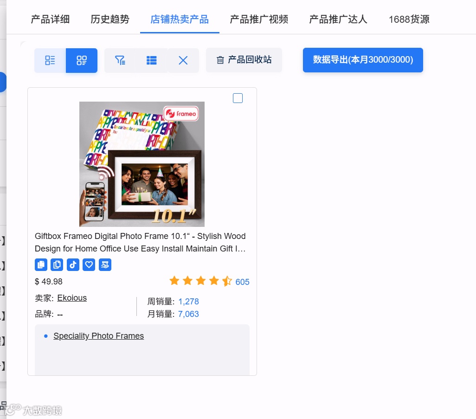
Task: Open the TikTok icon for product
Action: click(x=73, y=265)
